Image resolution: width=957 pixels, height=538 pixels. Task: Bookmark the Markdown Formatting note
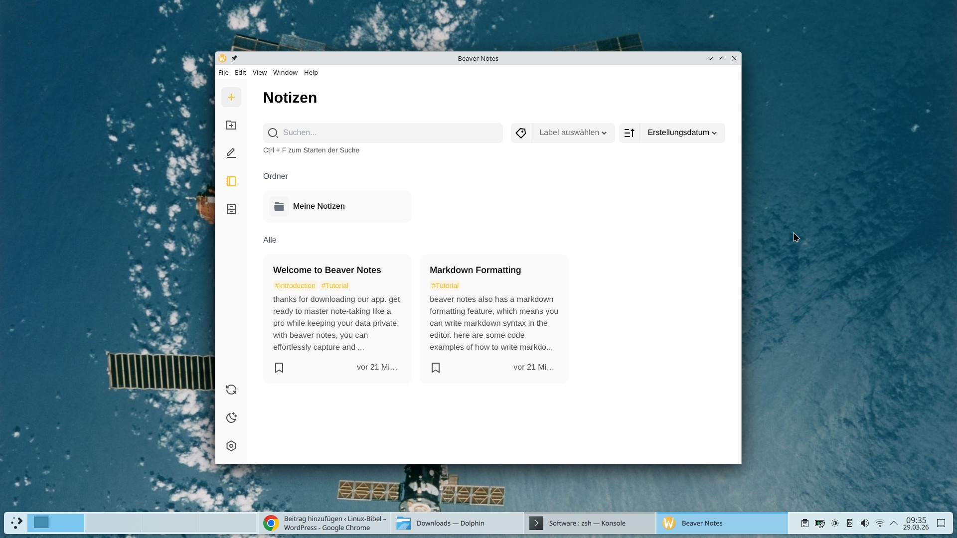pyautogui.click(x=436, y=368)
